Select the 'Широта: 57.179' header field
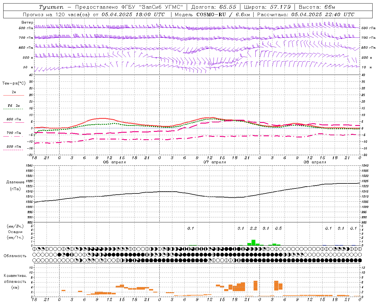Viewport: 377px width, 302px height. [267, 7]
